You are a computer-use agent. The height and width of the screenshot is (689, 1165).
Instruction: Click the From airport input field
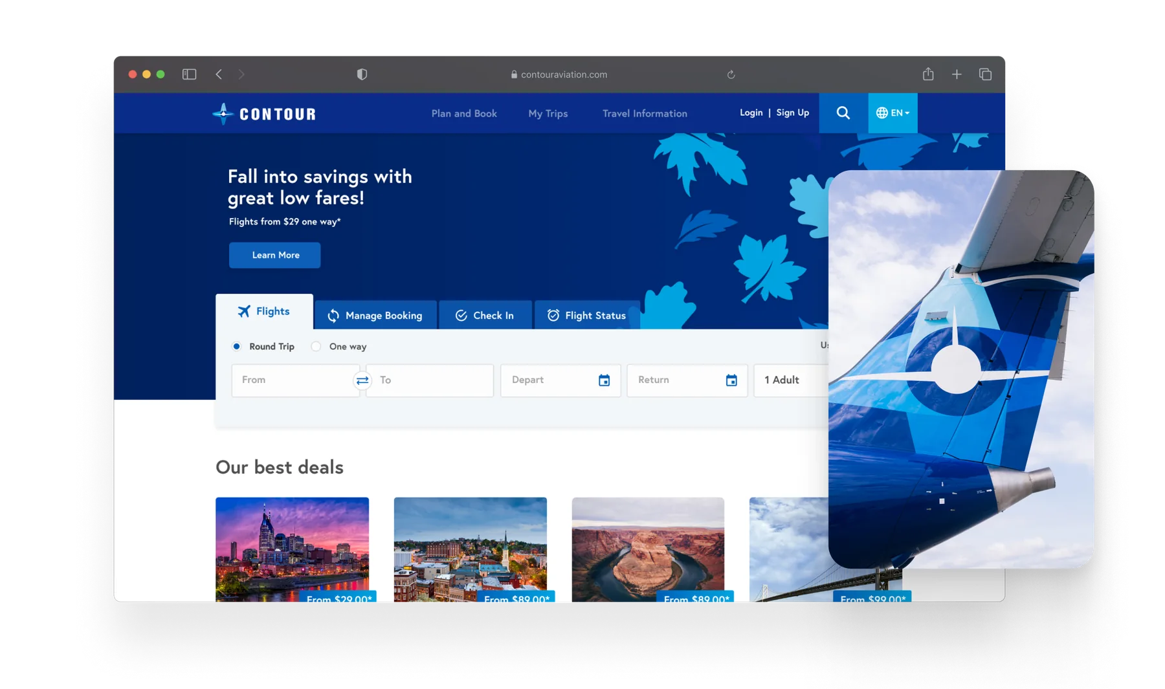tap(295, 380)
